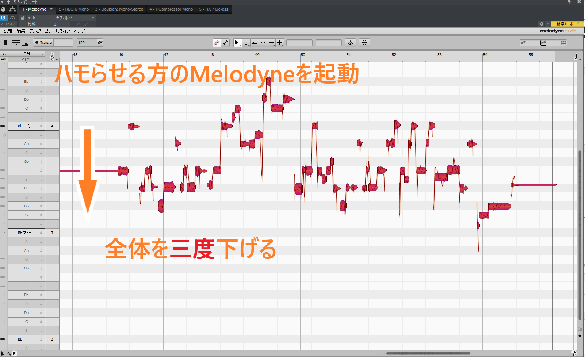Image resolution: width=585 pixels, height=357 pixels.
Task: Click the zoom fit icon bottom right
Action: pyautogui.click(x=574, y=353)
